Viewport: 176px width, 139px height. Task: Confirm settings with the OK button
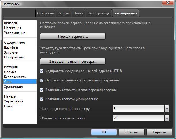(x=104, y=132)
